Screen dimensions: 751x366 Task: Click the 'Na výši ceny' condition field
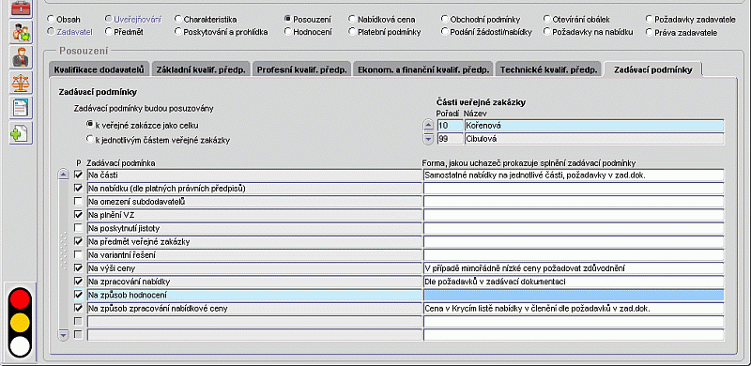pos(253,267)
